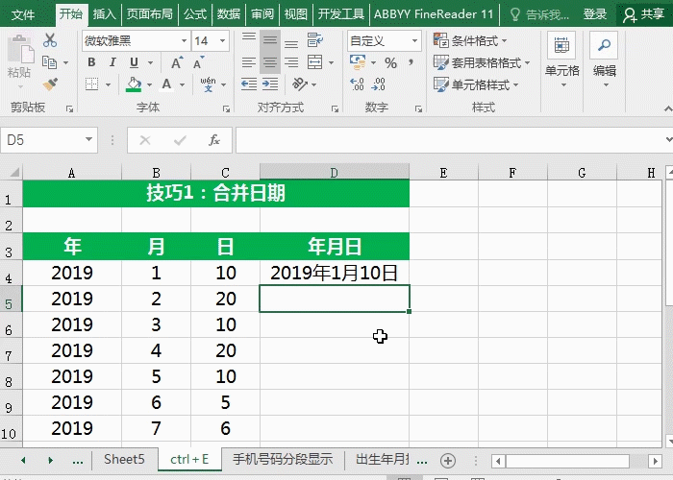Click the Insert Function fx icon
Image resolution: width=673 pixels, height=480 pixels.
coord(214,140)
